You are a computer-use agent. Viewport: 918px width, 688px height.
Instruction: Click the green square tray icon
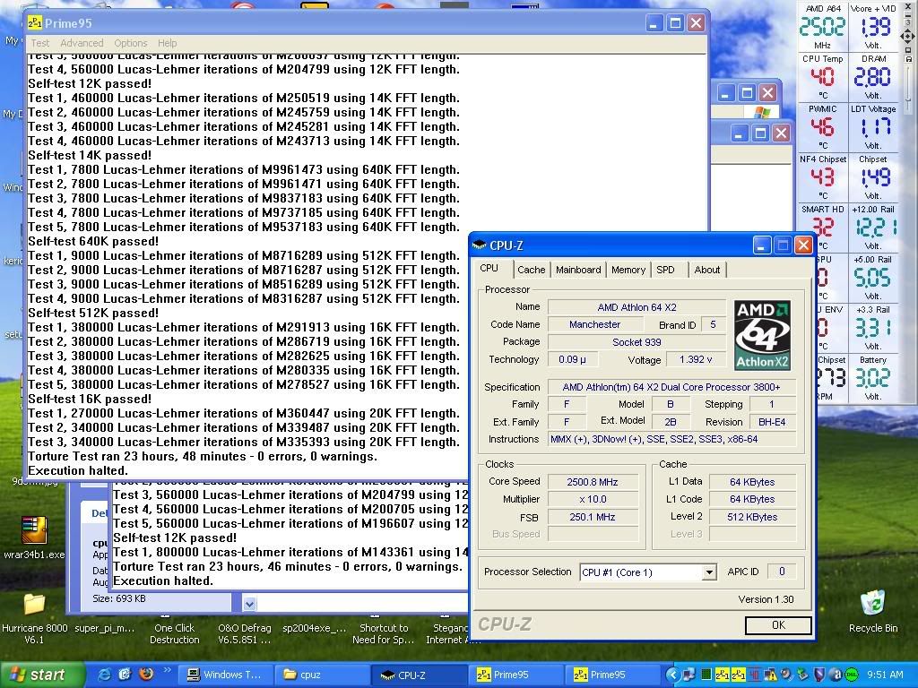(x=706, y=675)
